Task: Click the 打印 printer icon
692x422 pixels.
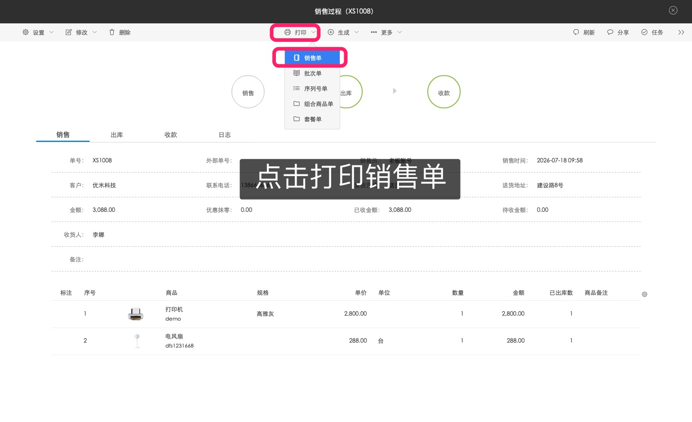Action: pyautogui.click(x=288, y=32)
